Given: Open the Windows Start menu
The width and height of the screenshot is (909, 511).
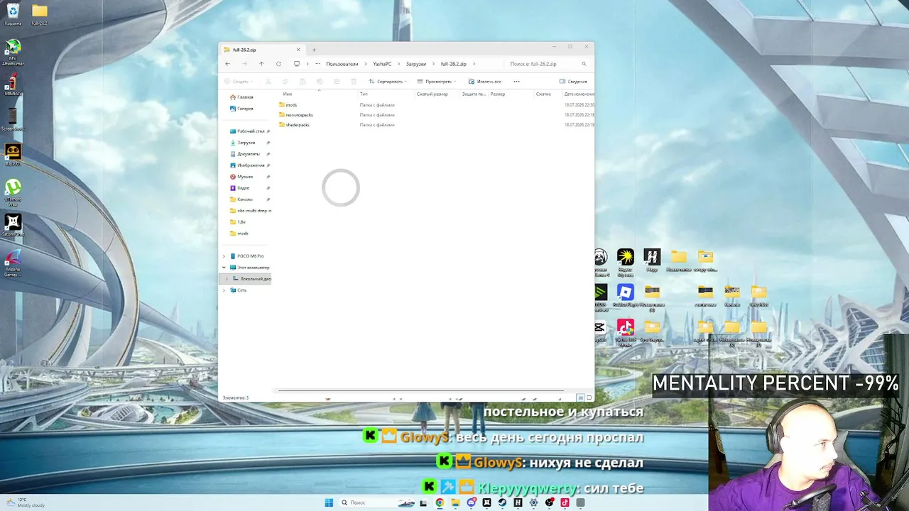Looking at the screenshot, I should tap(329, 502).
